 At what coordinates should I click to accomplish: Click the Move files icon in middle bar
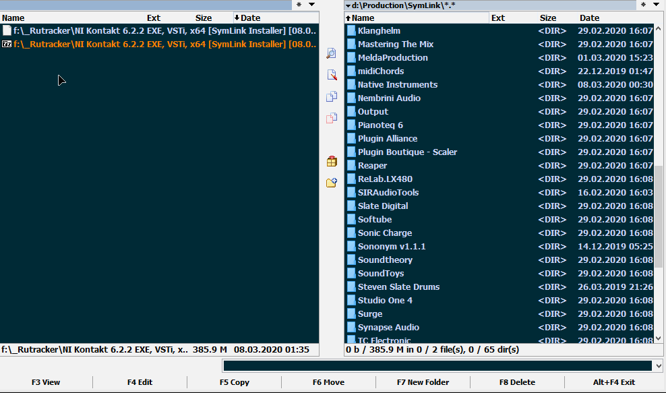[x=332, y=118]
